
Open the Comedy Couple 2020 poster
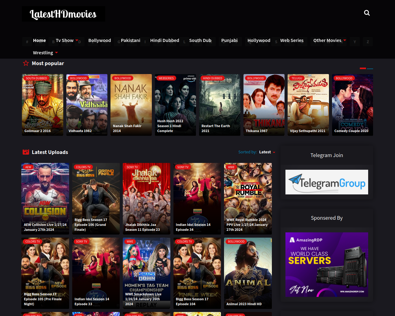pos(352,105)
